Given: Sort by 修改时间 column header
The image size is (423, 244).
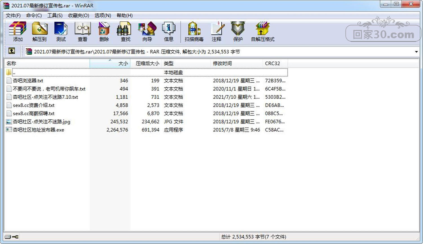Looking at the screenshot, I should tap(236, 64).
